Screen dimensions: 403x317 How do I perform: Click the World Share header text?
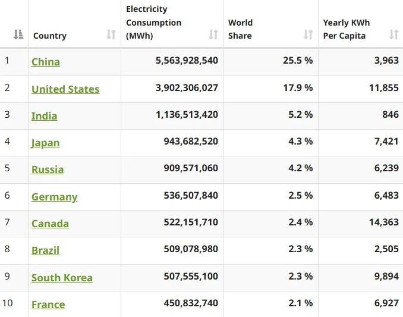point(240,29)
